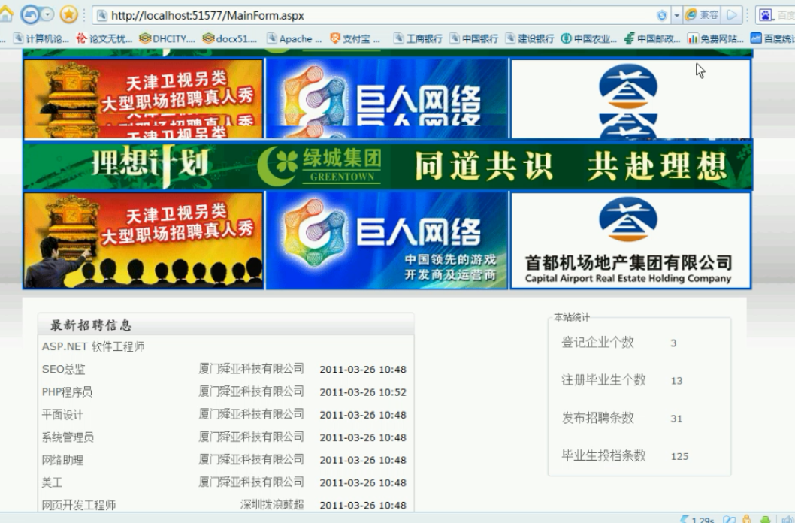Open the 建设银行 bookmark

click(x=530, y=38)
